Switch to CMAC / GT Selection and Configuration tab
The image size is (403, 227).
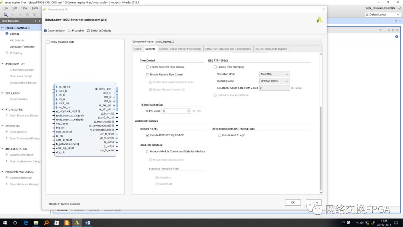click(228, 49)
